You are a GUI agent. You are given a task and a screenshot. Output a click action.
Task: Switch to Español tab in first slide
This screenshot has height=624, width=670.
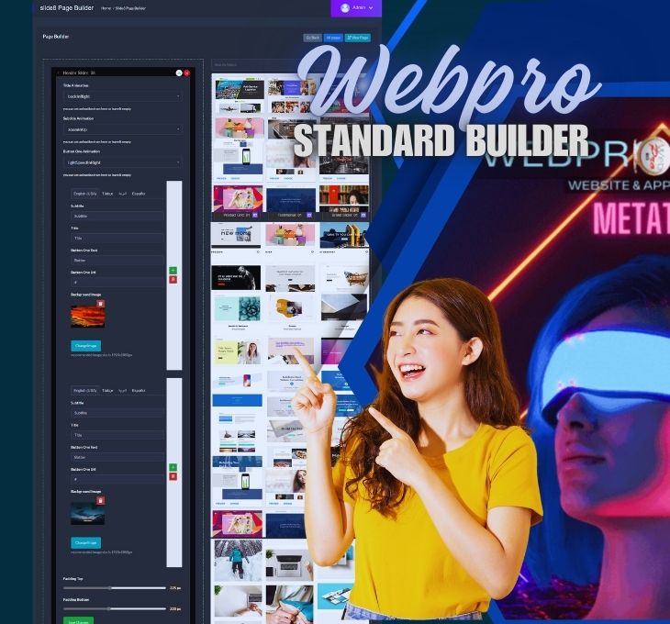139,194
